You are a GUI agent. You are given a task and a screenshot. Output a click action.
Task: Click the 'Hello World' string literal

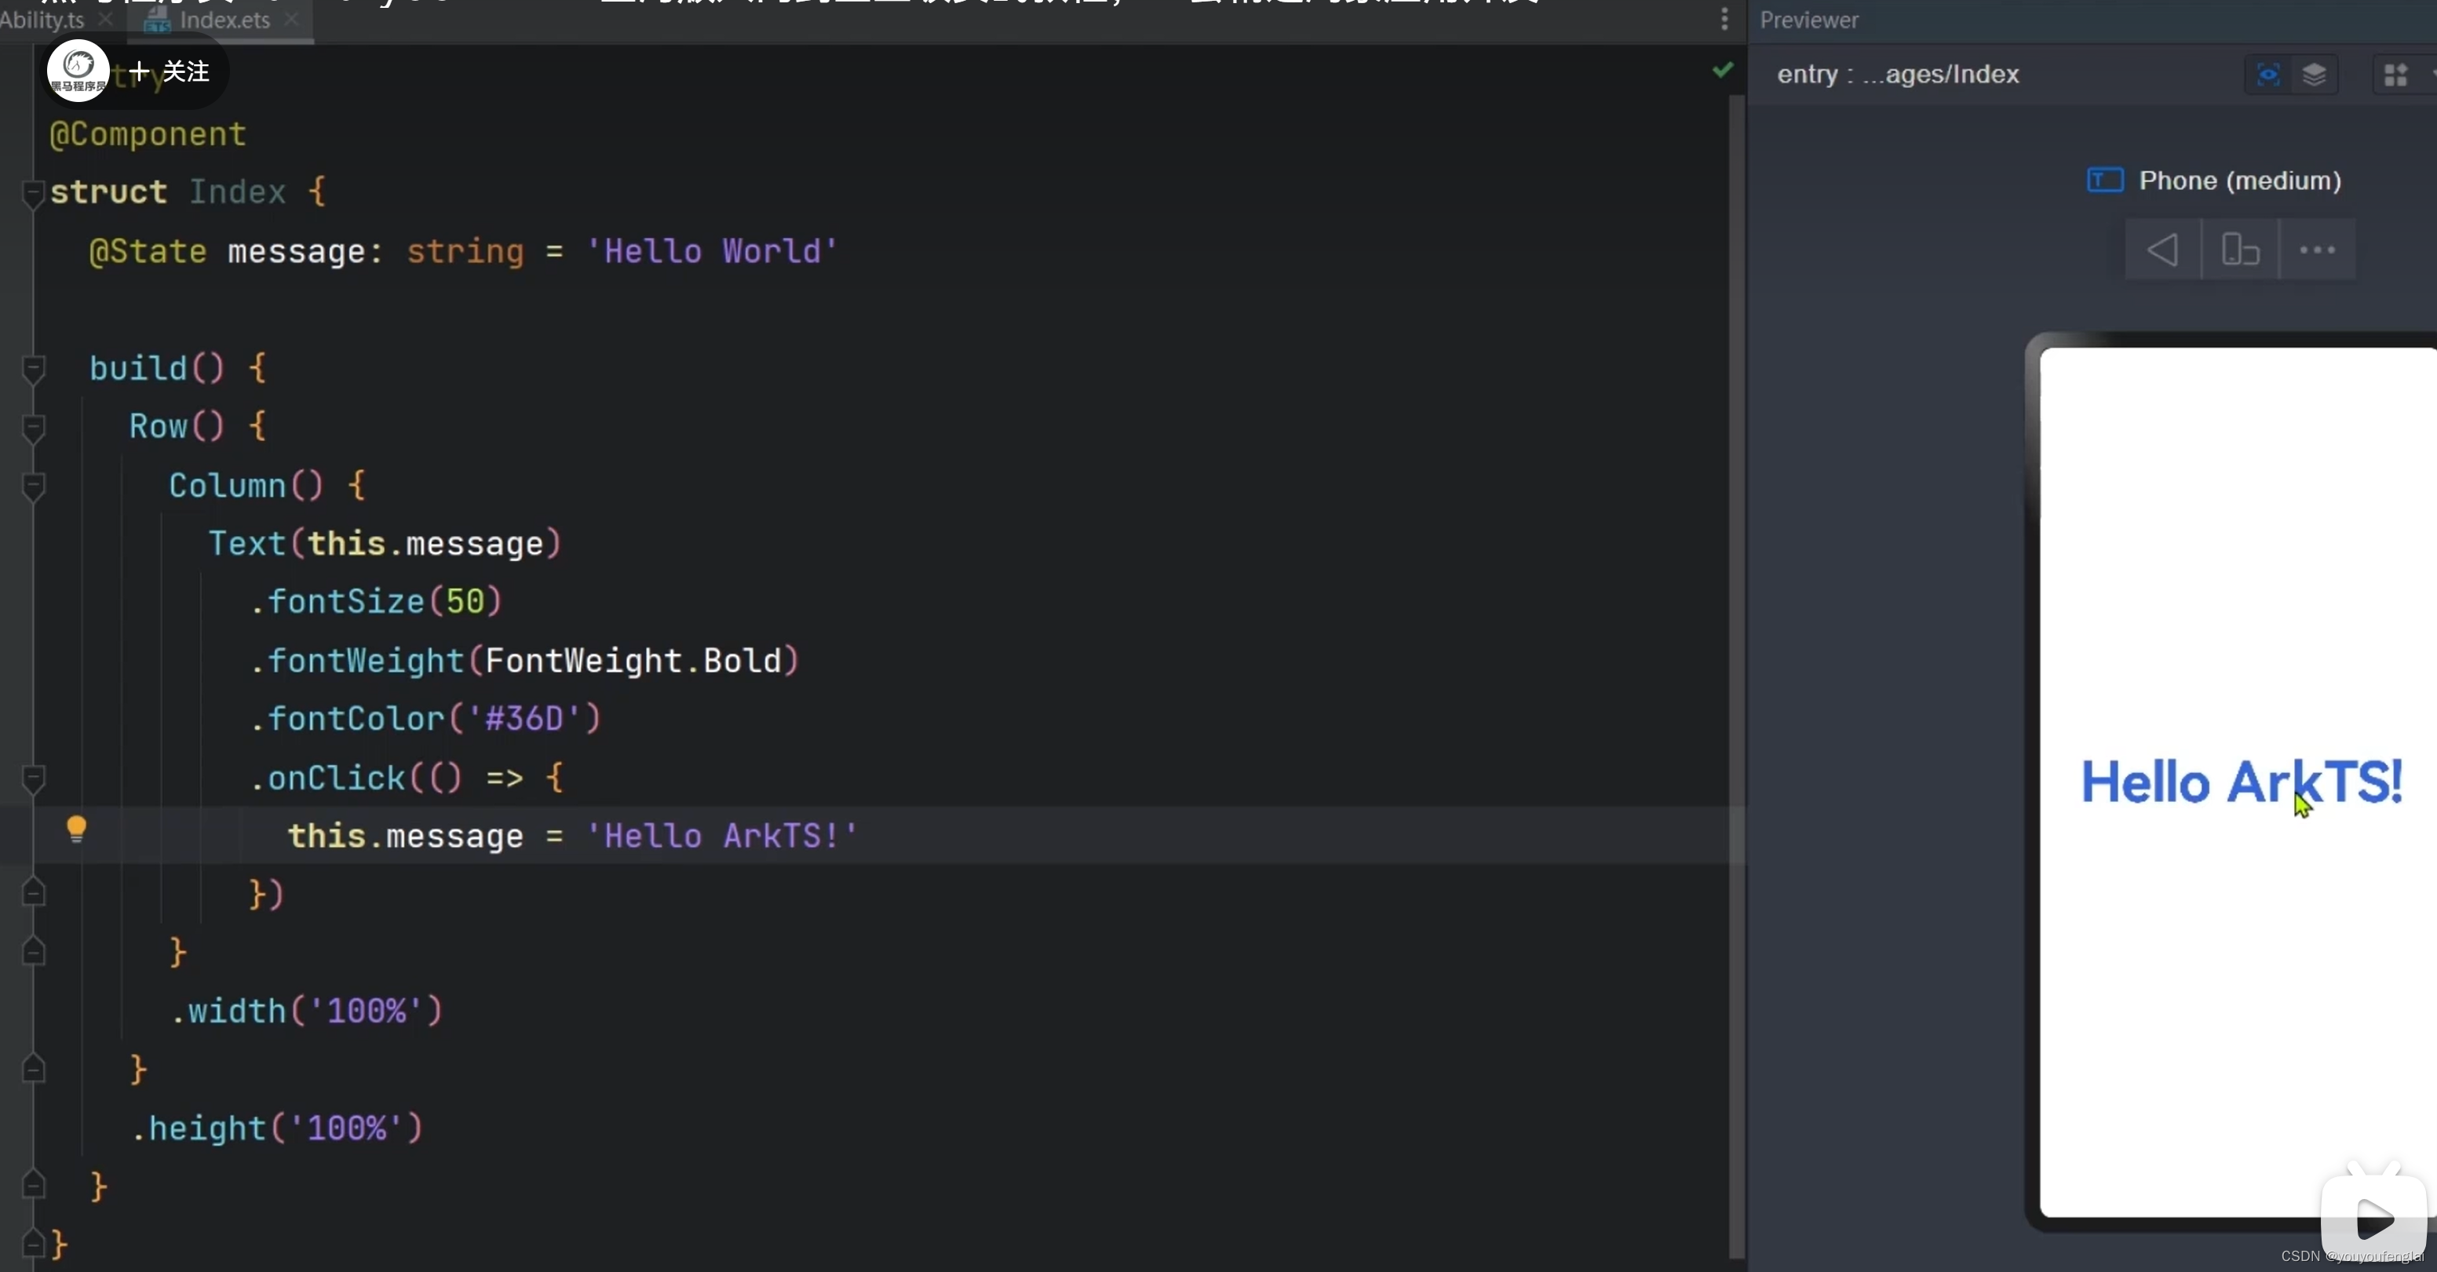713,252
